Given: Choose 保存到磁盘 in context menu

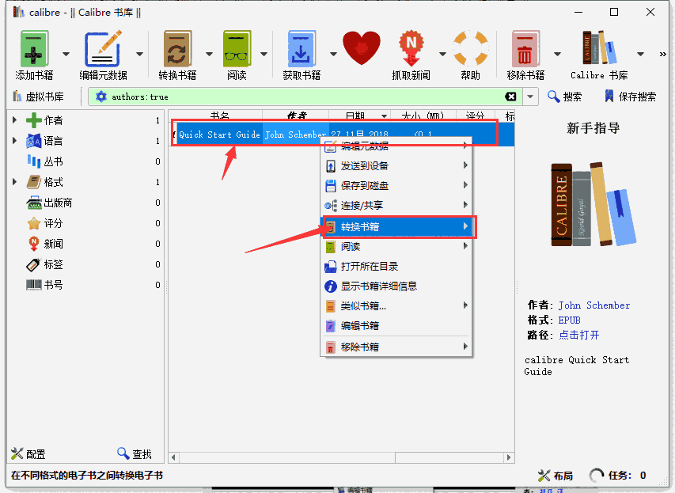Looking at the screenshot, I should (396, 186).
